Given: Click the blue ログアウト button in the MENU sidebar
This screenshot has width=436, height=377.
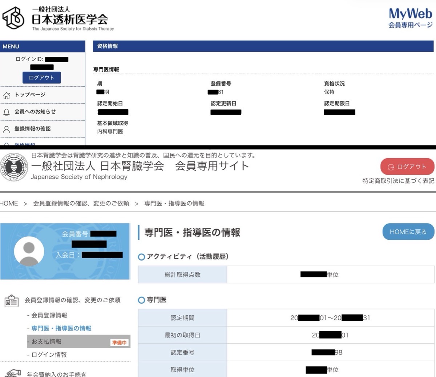Looking at the screenshot, I should point(41,77).
